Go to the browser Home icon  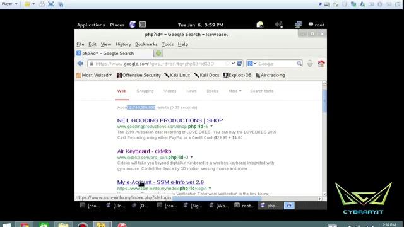pyautogui.click(x=321, y=63)
